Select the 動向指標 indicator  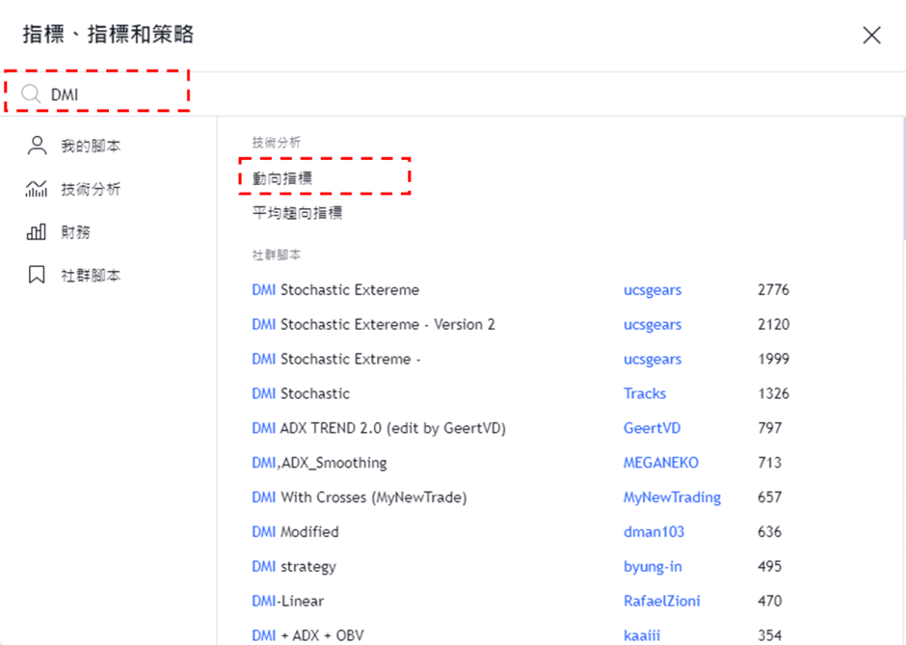click(282, 178)
